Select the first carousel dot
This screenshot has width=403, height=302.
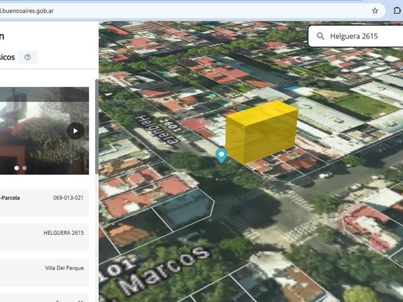17,168
